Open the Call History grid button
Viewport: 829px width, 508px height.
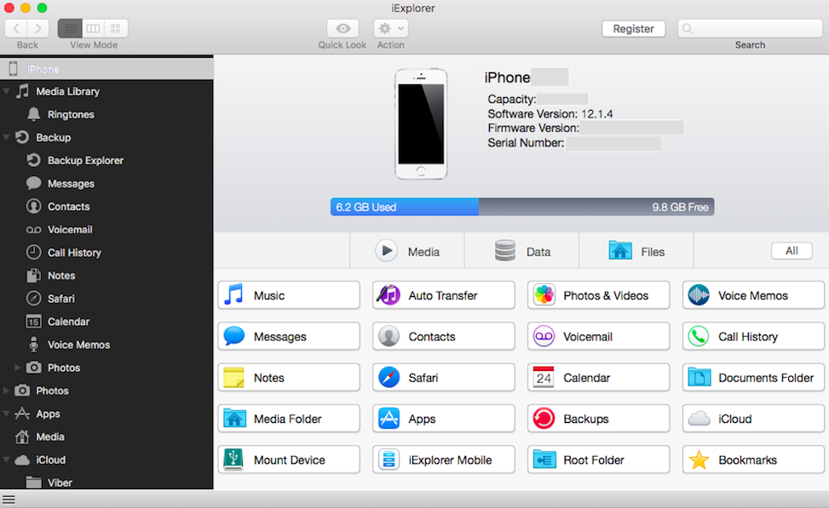pyautogui.click(x=753, y=336)
